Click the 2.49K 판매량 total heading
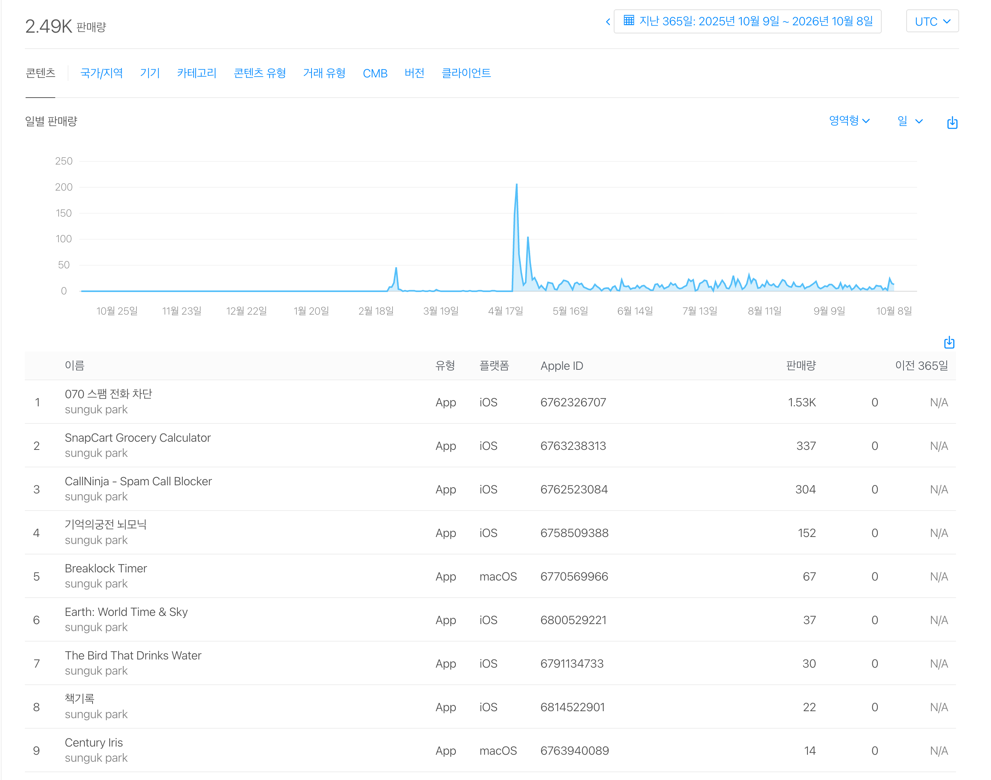Image resolution: width=991 pixels, height=780 pixels. pyautogui.click(x=65, y=26)
